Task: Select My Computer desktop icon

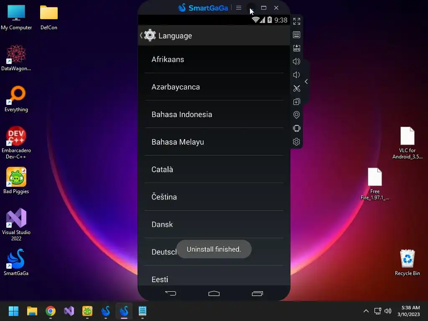Action: click(16, 17)
